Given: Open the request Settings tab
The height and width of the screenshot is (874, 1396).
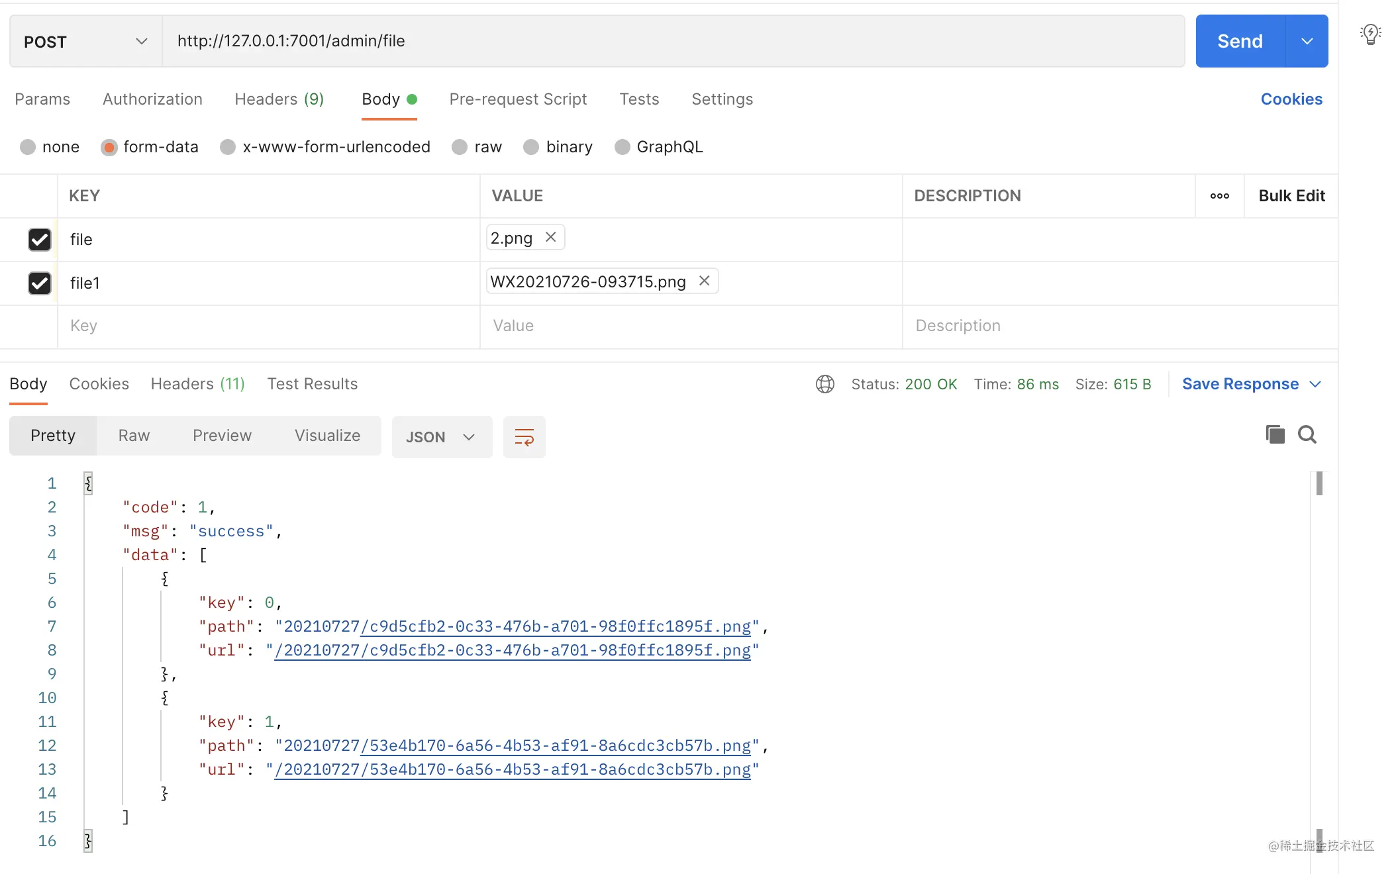Looking at the screenshot, I should (722, 99).
